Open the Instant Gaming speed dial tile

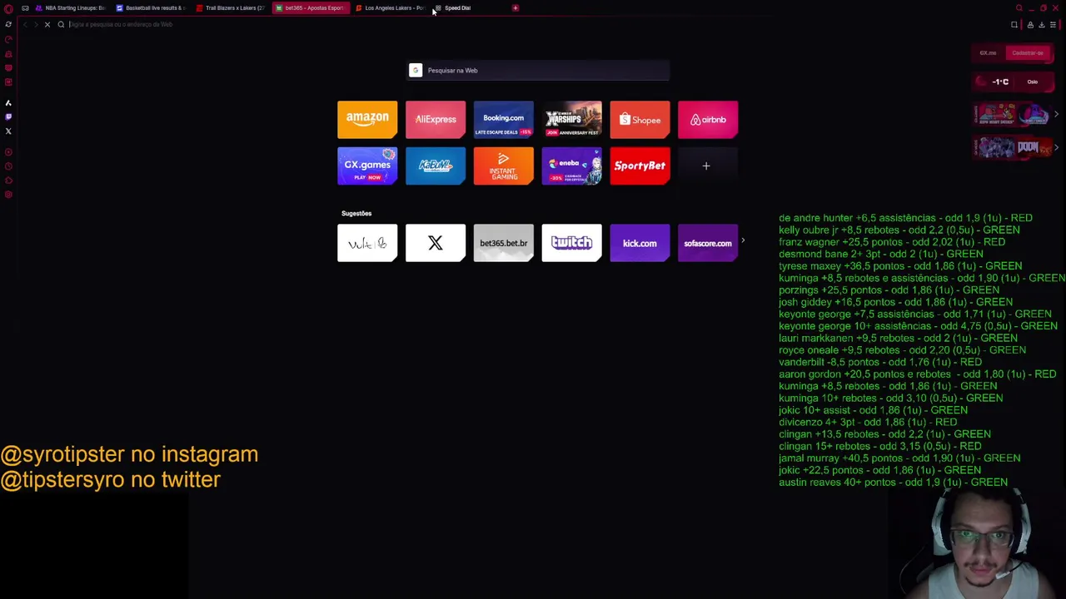[x=504, y=166]
